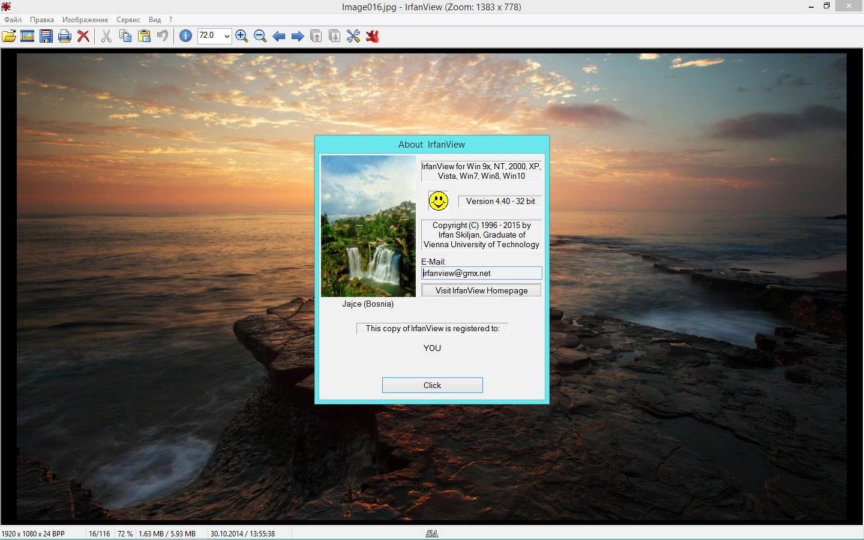Restore down the IrfanView window
The image size is (864, 540).
point(826,6)
